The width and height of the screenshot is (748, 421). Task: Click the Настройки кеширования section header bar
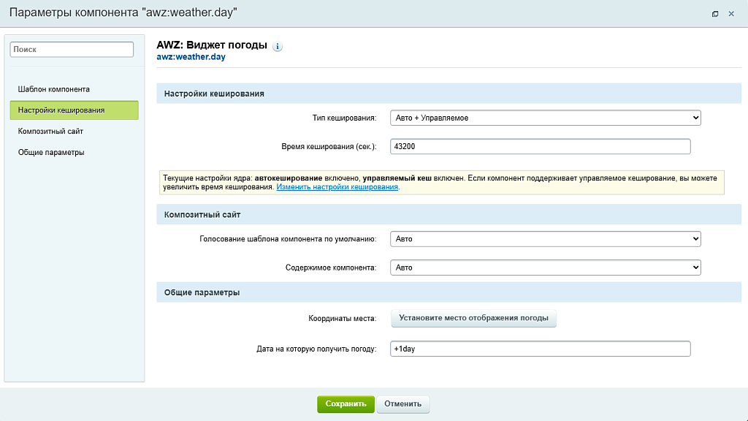pos(449,94)
